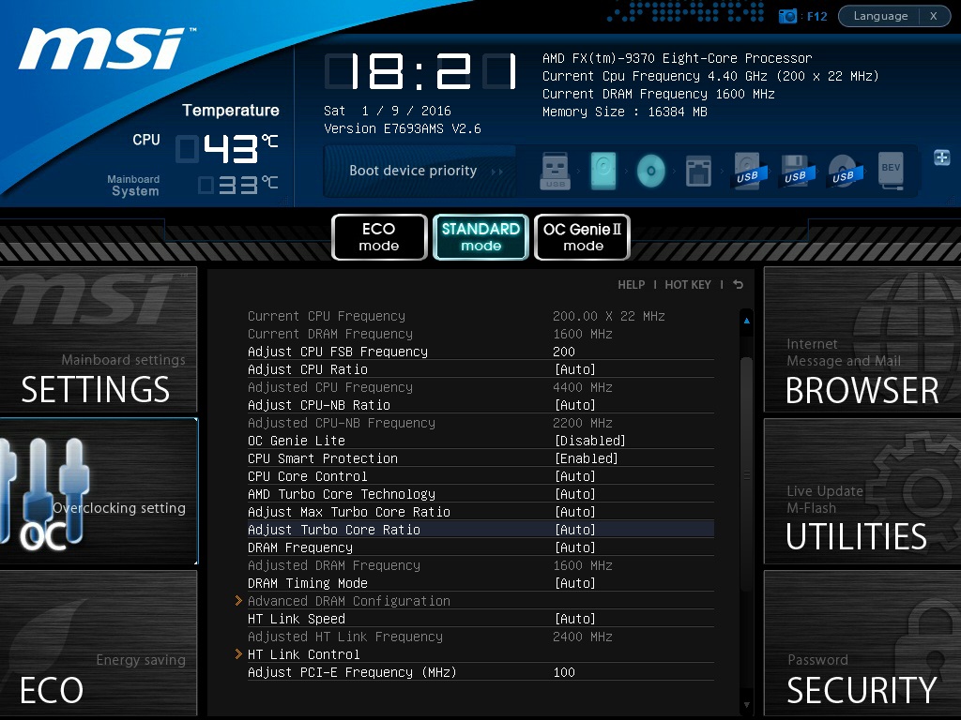The width and height of the screenshot is (961, 720).
Task: Click the system date Sat 1 / 9 / 2016
Action: 388,111
